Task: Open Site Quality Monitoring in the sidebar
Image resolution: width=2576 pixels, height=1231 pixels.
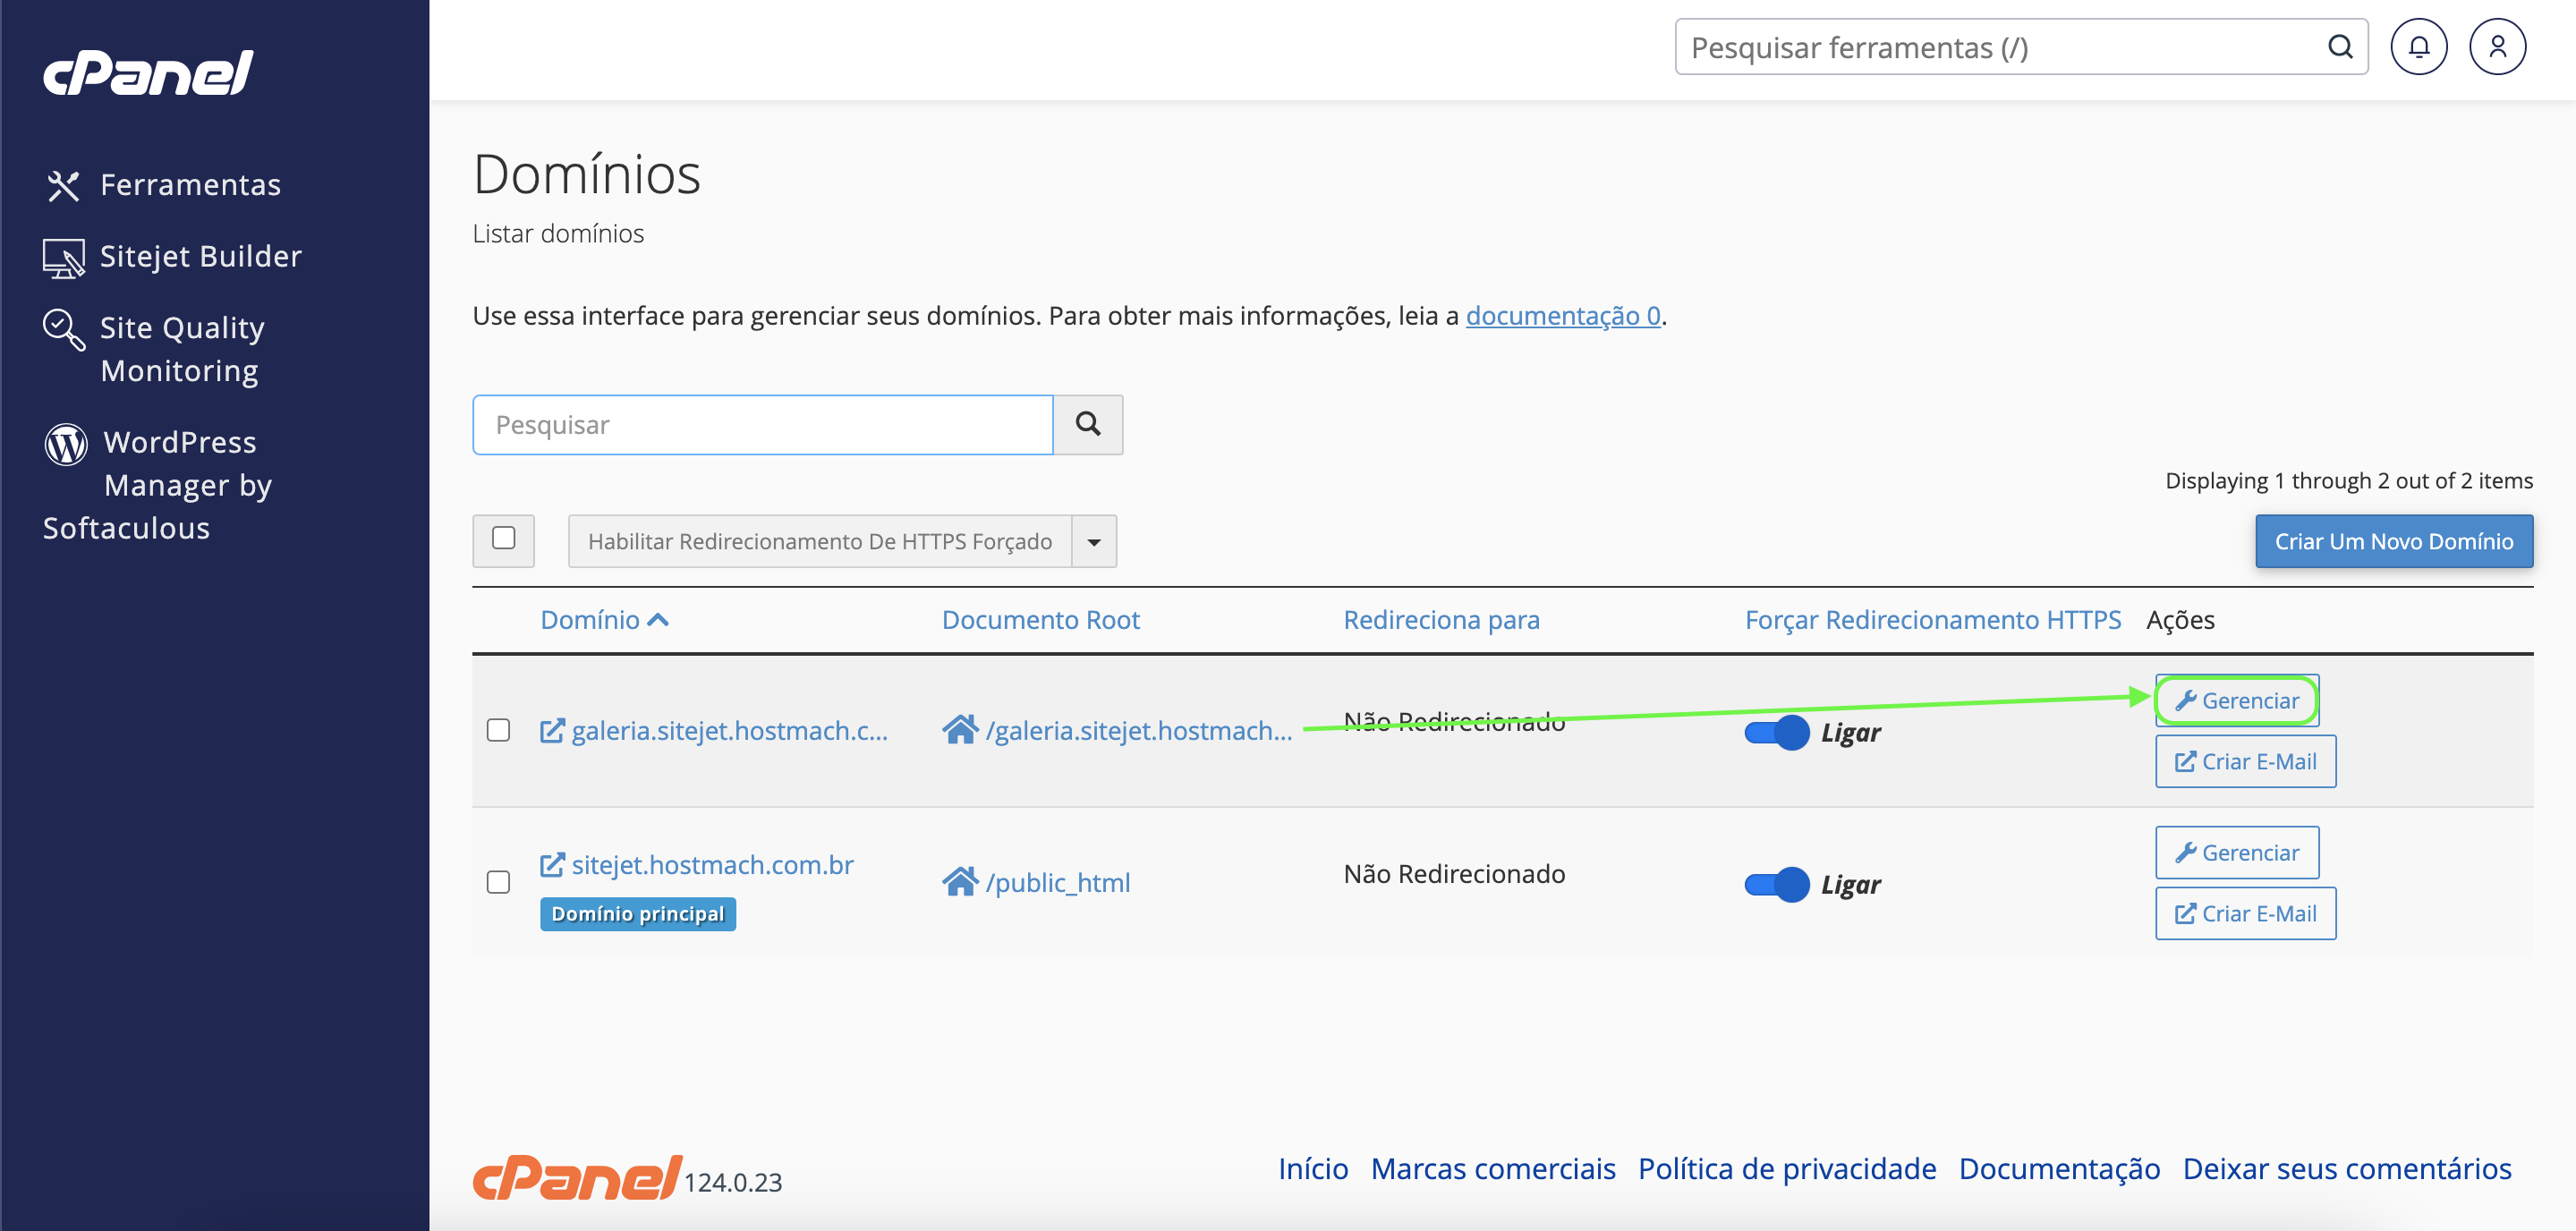Action: coord(182,350)
